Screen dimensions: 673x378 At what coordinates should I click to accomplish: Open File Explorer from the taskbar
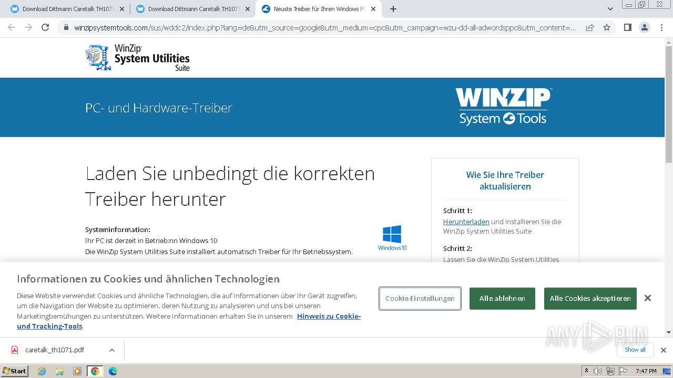[x=59, y=371]
